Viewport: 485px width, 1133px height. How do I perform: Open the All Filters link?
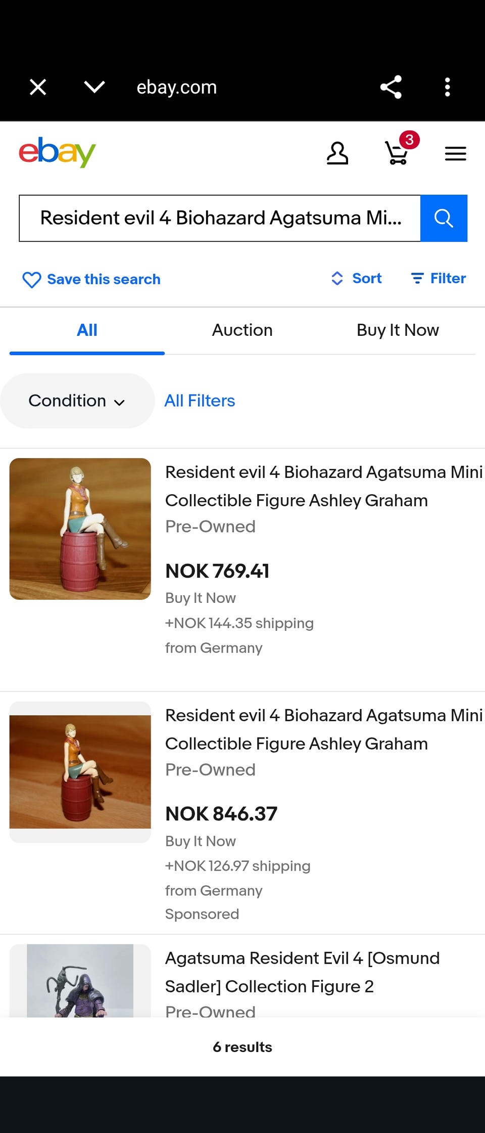coord(200,401)
